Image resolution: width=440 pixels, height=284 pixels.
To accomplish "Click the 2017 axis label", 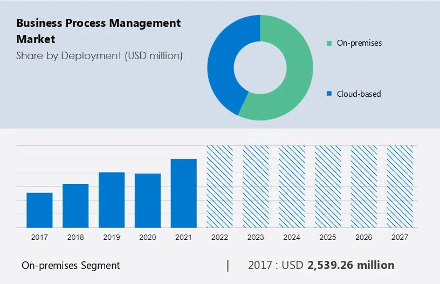I will [39, 237].
